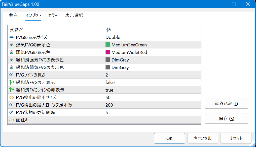Select the 緩和済弱気FVGの表示色 row label

pyautogui.click(x=40, y=67)
